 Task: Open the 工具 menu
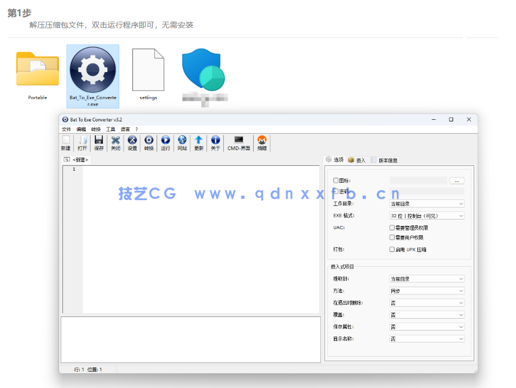pyautogui.click(x=111, y=129)
